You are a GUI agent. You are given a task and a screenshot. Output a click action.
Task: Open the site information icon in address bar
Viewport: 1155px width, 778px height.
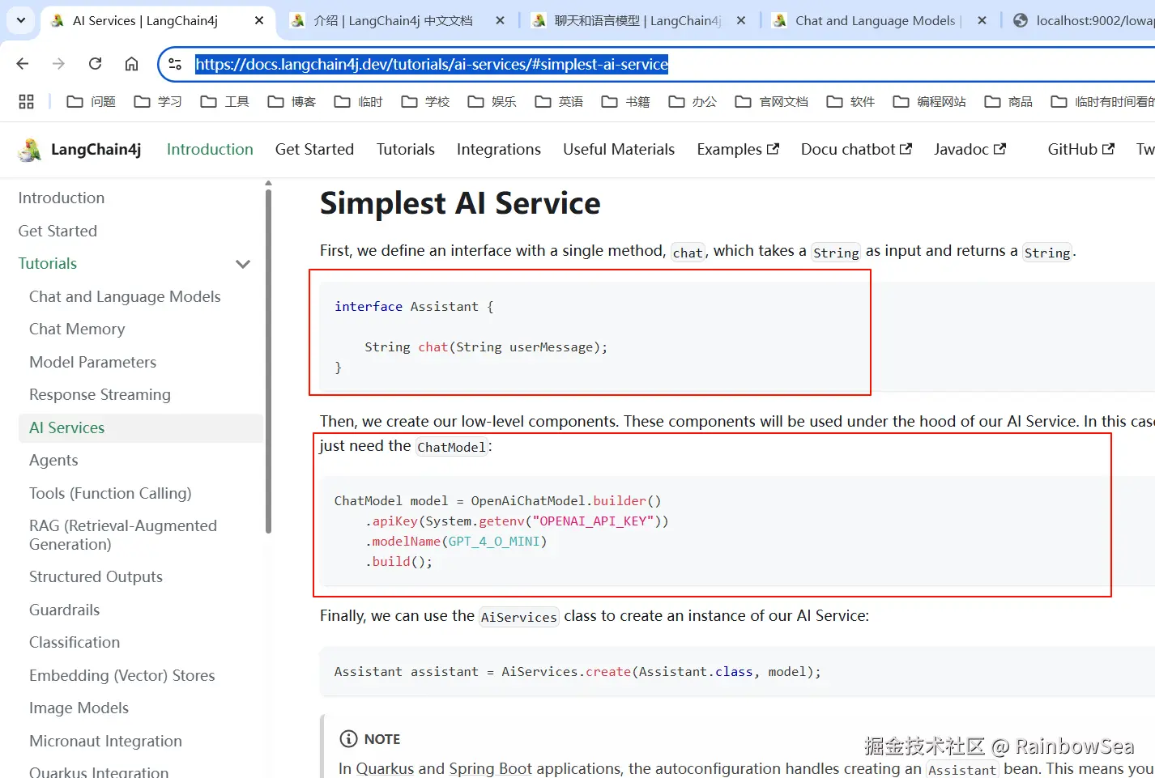point(175,64)
